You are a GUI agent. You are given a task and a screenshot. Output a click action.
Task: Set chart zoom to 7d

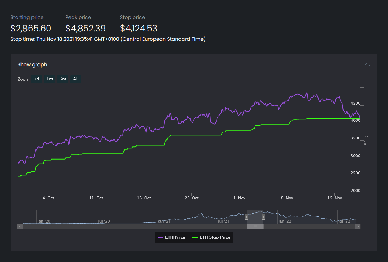[36, 79]
